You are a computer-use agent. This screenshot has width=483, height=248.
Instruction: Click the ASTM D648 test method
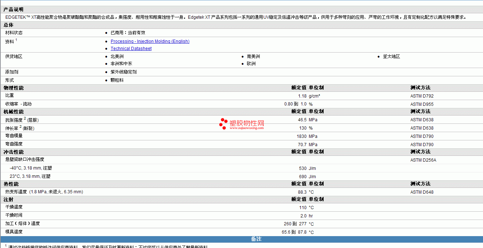coord(422,192)
